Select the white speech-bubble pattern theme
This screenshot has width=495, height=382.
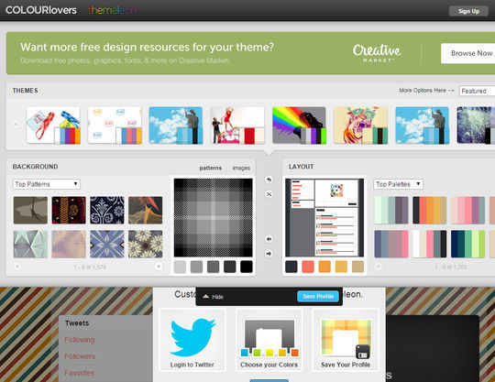point(115,126)
